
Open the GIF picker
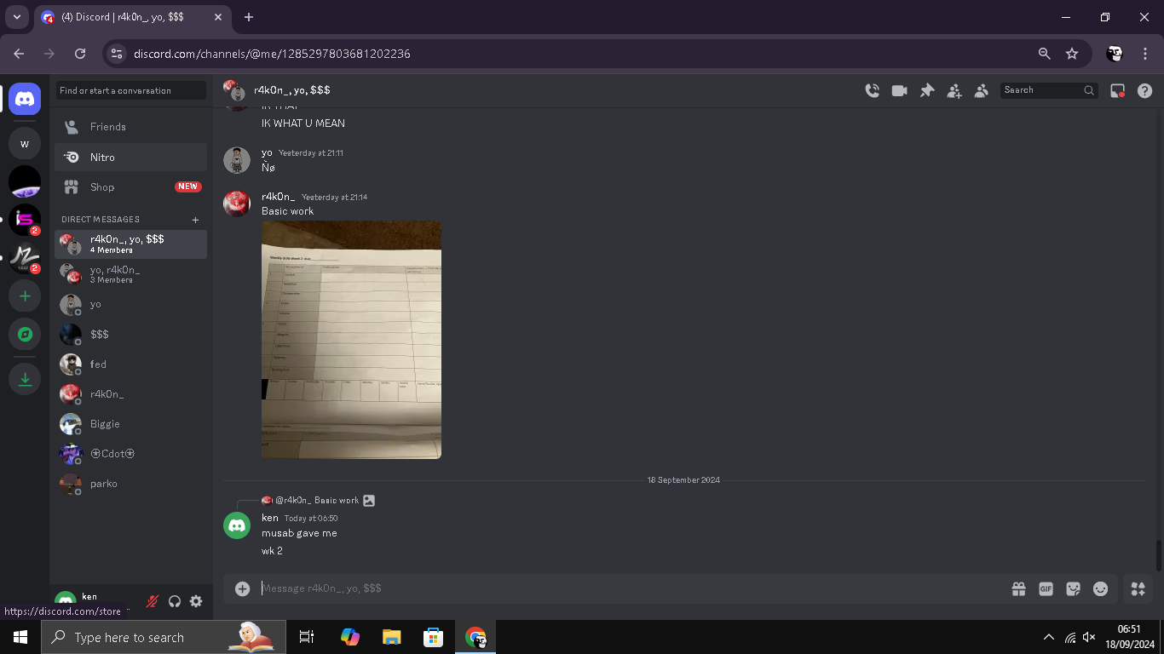pos(1046,588)
